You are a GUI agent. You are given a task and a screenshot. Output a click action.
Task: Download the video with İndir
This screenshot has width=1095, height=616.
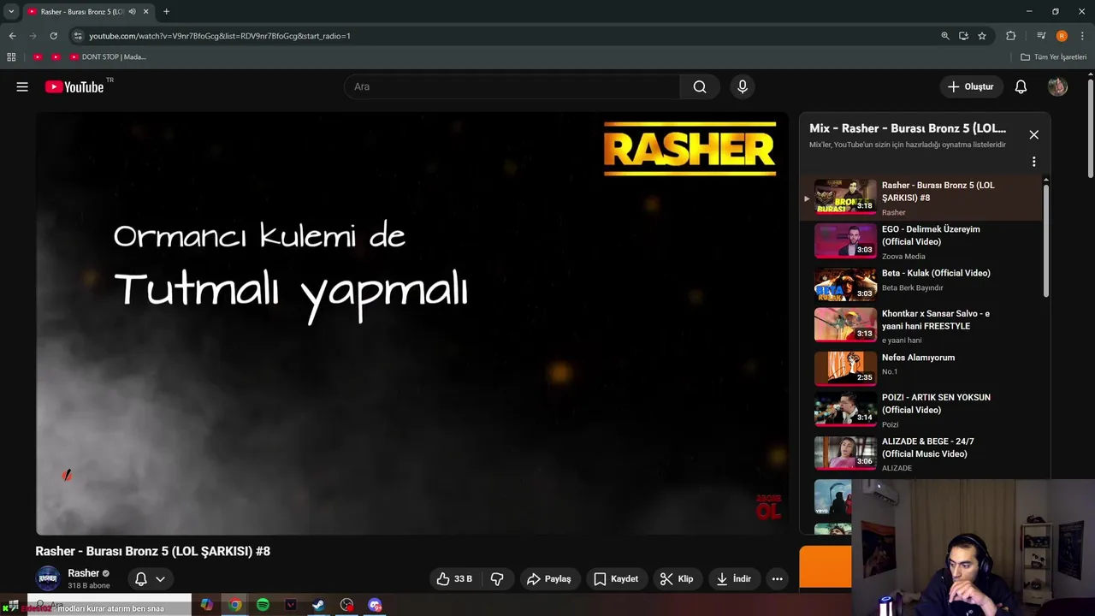pyautogui.click(x=734, y=579)
